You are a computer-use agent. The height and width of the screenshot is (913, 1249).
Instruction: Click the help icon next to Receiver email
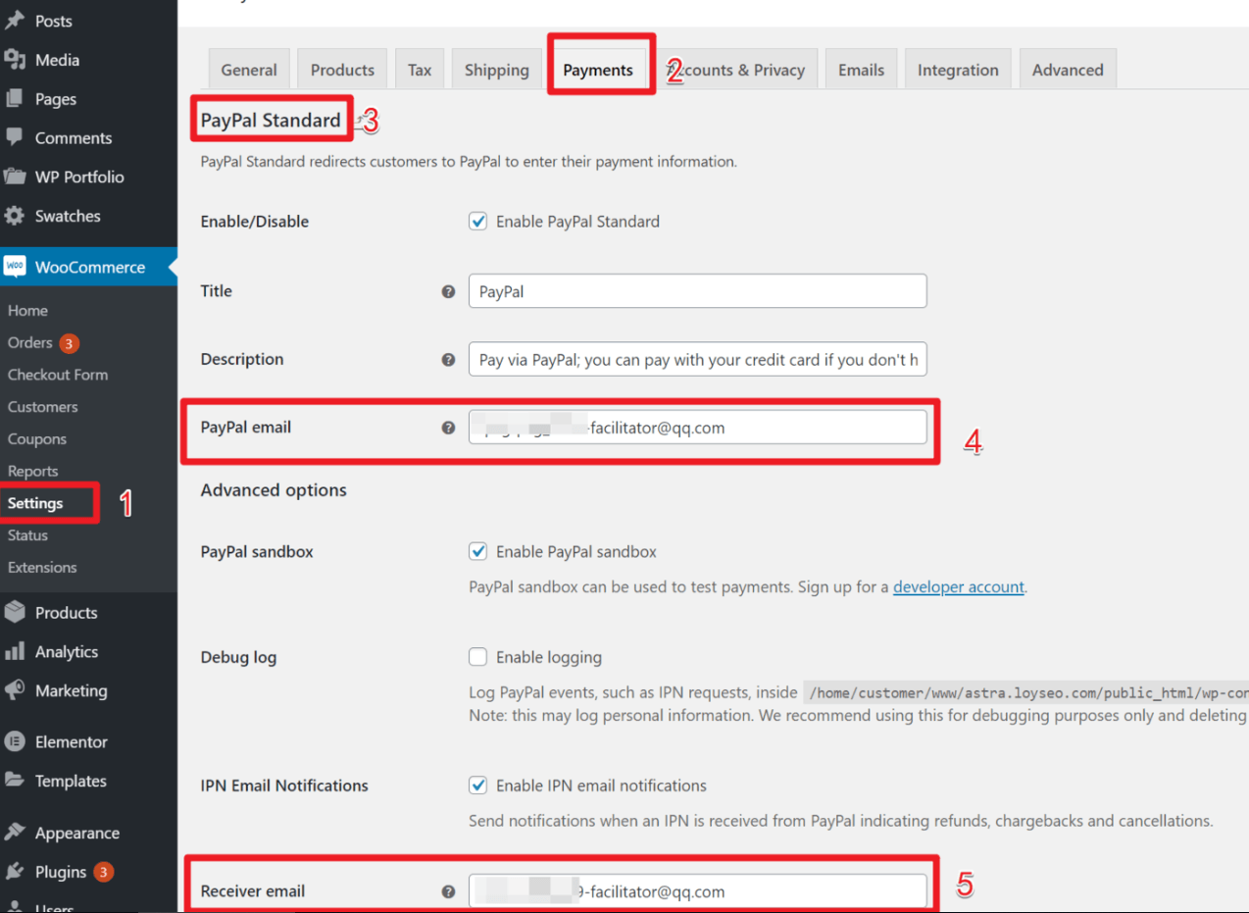[448, 891]
